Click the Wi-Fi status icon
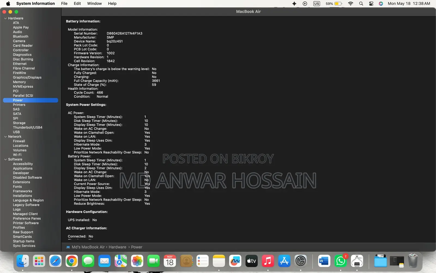436x273 pixels. tap(351, 4)
